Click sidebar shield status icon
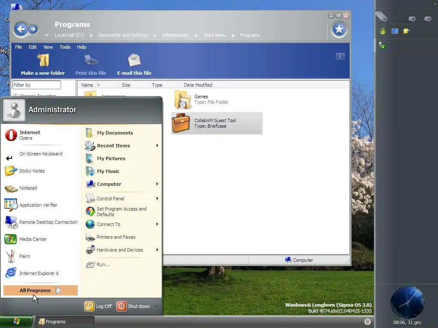This screenshot has width=438, height=328. [382, 45]
